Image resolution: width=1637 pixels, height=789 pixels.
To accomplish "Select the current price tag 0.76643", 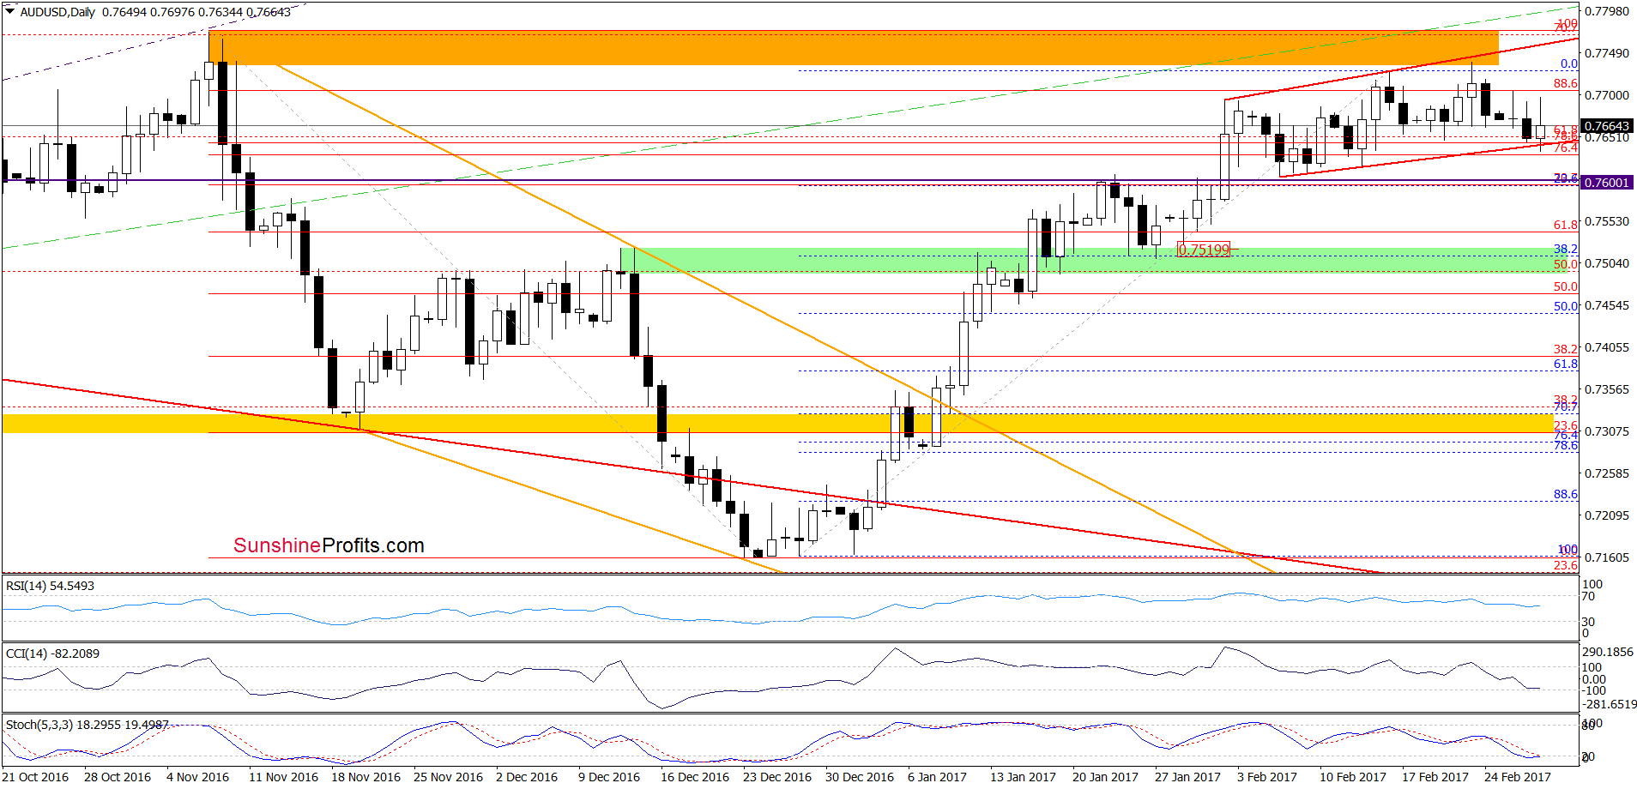I will (x=1606, y=126).
